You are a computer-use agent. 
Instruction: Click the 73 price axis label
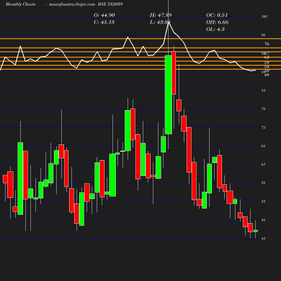(264, 128)
